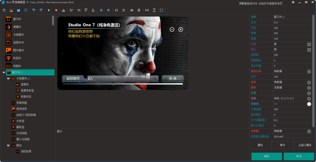Align selected controls to right edge
The image size is (316, 162).
[79, 10]
